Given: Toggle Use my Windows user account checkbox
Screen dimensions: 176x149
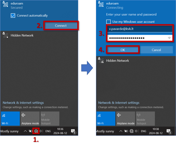Looking at the screenshot, I should (109, 22).
